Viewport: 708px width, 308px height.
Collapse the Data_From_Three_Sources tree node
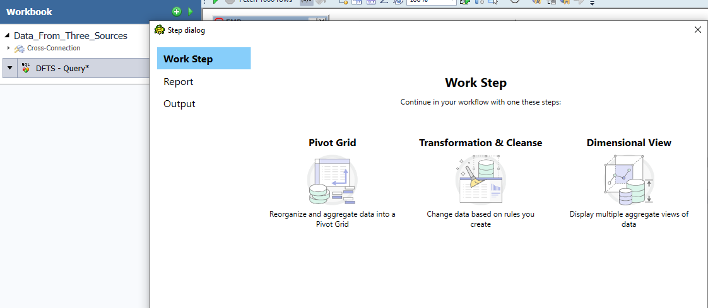[7, 36]
